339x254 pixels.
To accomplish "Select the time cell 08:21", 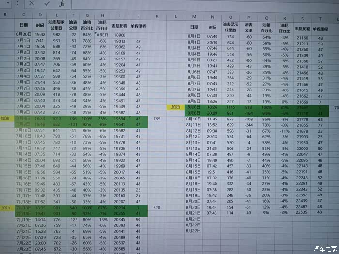I will tap(212, 60).
